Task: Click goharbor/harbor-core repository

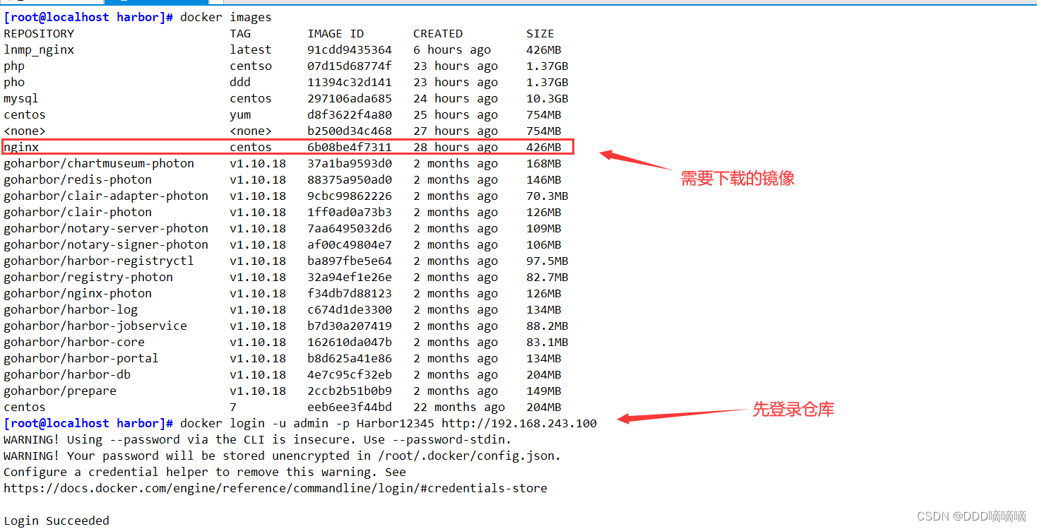Action: click(x=74, y=342)
